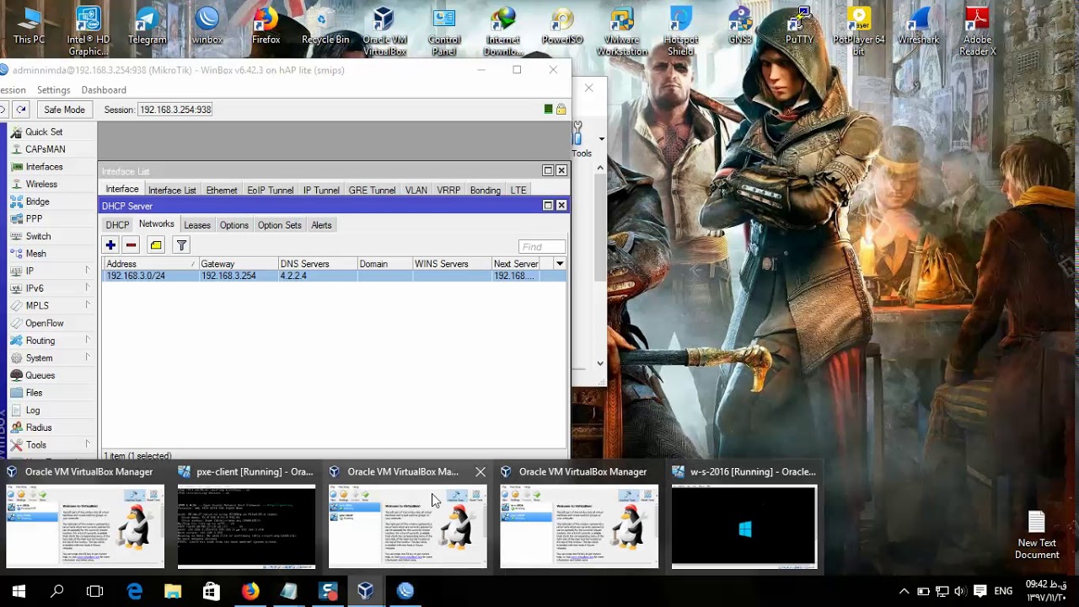Switch to the Leases tab
This screenshot has width=1079, height=607.
[197, 225]
